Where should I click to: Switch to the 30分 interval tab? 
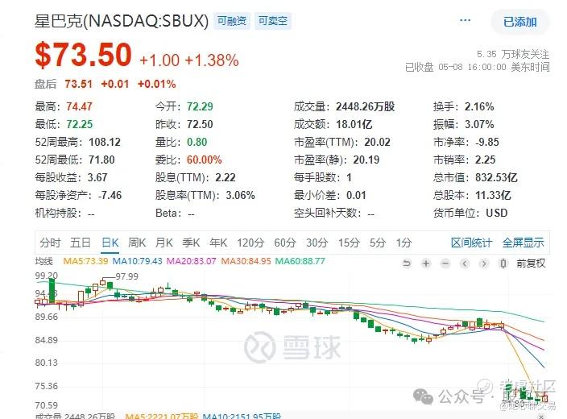pos(317,243)
